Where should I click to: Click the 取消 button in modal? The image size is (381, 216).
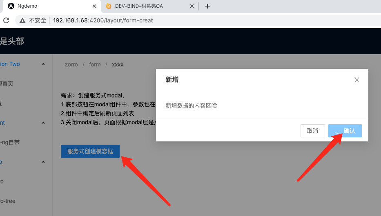312,131
